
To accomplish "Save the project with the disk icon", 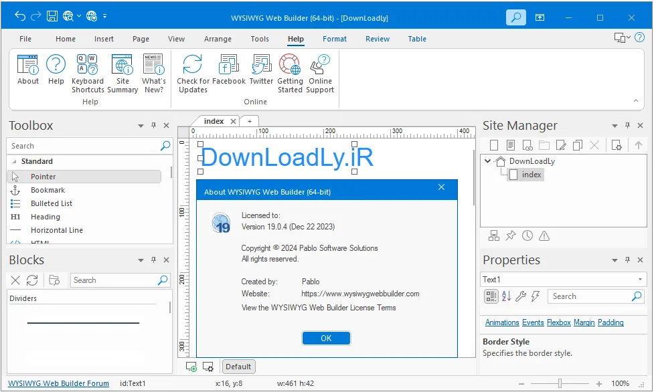I will pos(52,16).
